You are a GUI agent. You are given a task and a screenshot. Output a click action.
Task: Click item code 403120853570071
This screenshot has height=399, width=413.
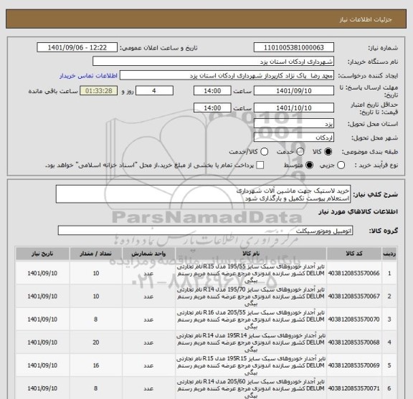pyautogui.click(x=354, y=388)
